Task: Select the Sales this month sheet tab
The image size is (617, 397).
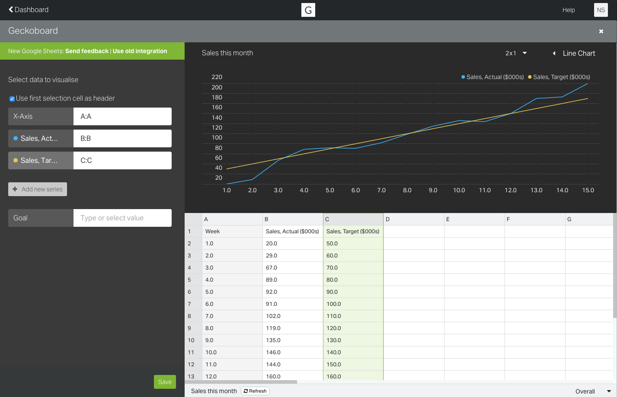Action: 214,391
